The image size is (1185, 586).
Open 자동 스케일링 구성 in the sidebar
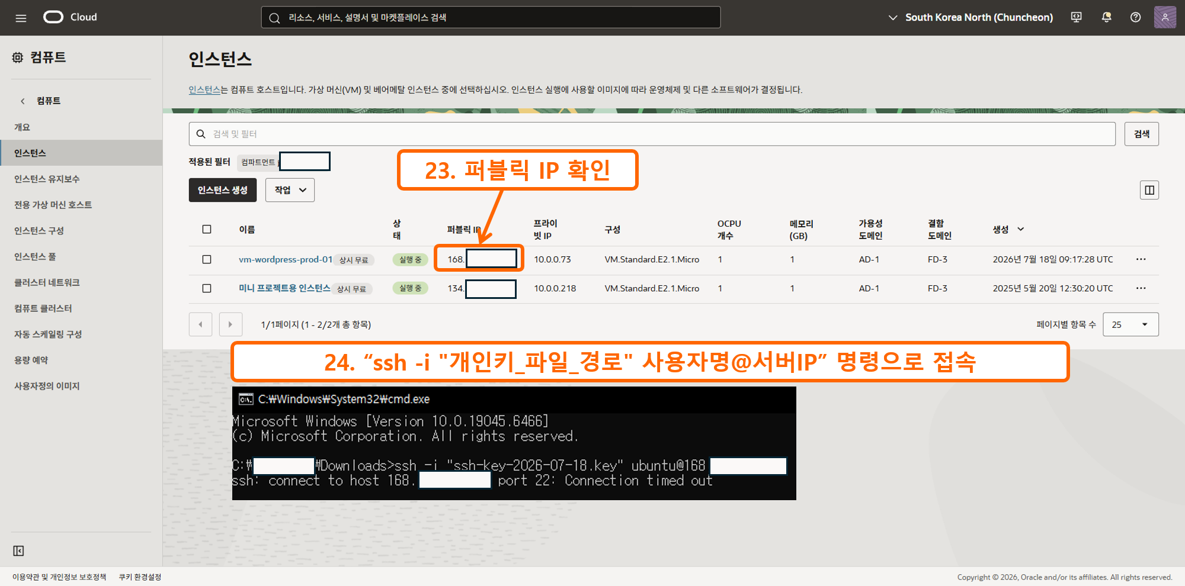(48, 334)
